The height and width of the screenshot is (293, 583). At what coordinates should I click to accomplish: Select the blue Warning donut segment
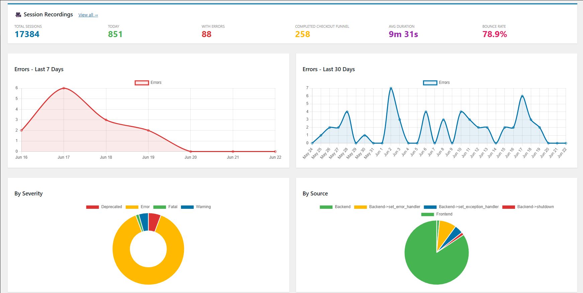(x=144, y=222)
